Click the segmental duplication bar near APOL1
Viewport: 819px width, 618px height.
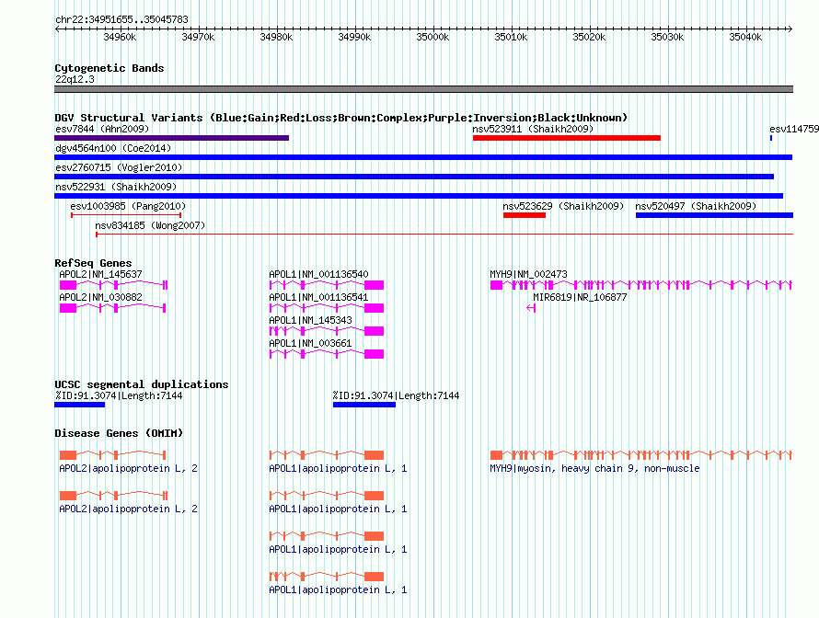(x=364, y=405)
